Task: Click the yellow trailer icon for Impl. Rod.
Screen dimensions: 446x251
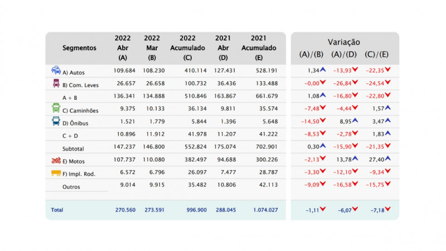Action: coord(56,173)
